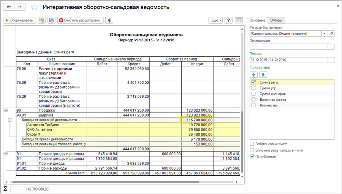The width and height of the screenshot is (342, 194).
Task: Click the horizontal scrollbar's left arrow
Action: point(6,182)
